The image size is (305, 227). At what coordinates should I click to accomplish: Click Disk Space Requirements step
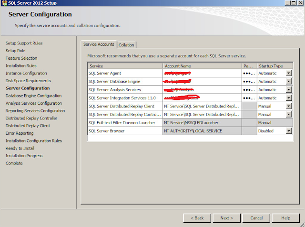pos(28,81)
